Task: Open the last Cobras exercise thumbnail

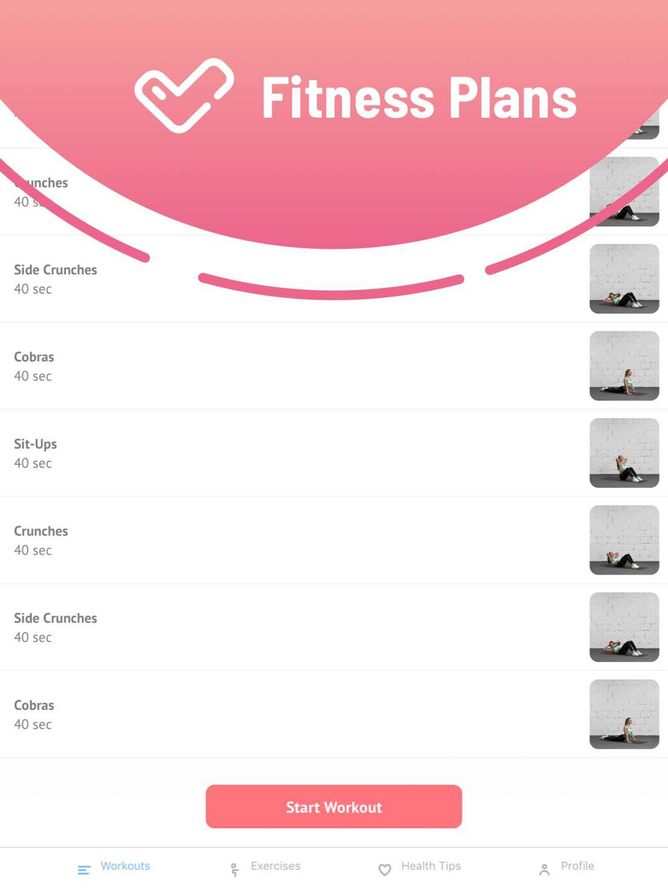Action: (x=624, y=714)
